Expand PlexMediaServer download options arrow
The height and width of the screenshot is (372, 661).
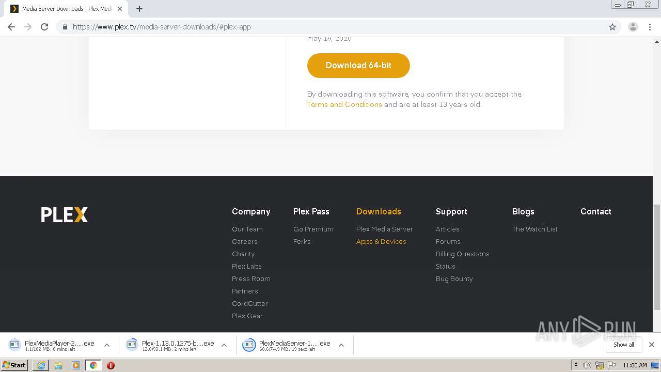341,345
